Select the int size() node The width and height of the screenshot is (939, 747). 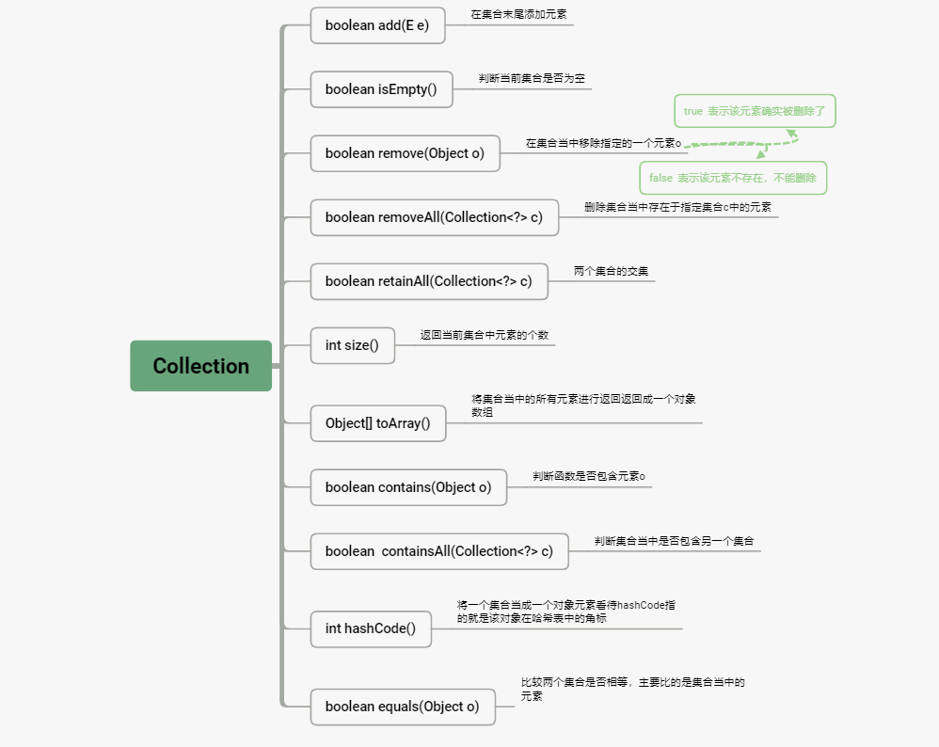[x=352, y=345]
